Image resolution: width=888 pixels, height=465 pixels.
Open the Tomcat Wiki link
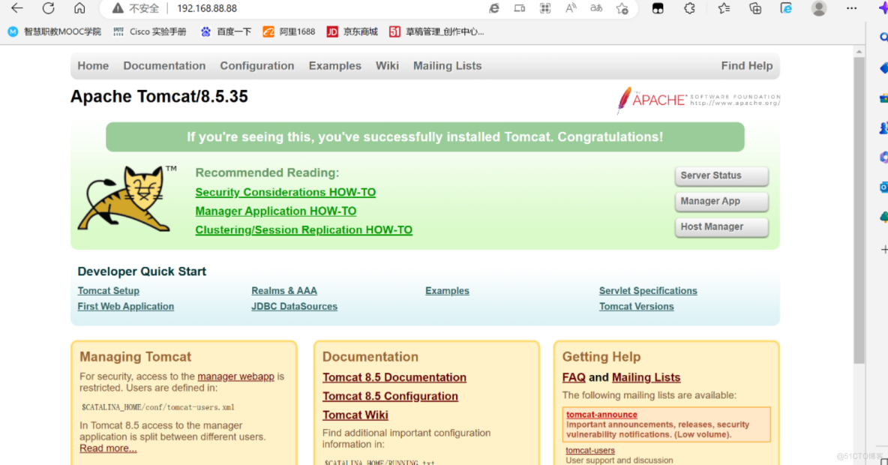click(x=355, y=415)
